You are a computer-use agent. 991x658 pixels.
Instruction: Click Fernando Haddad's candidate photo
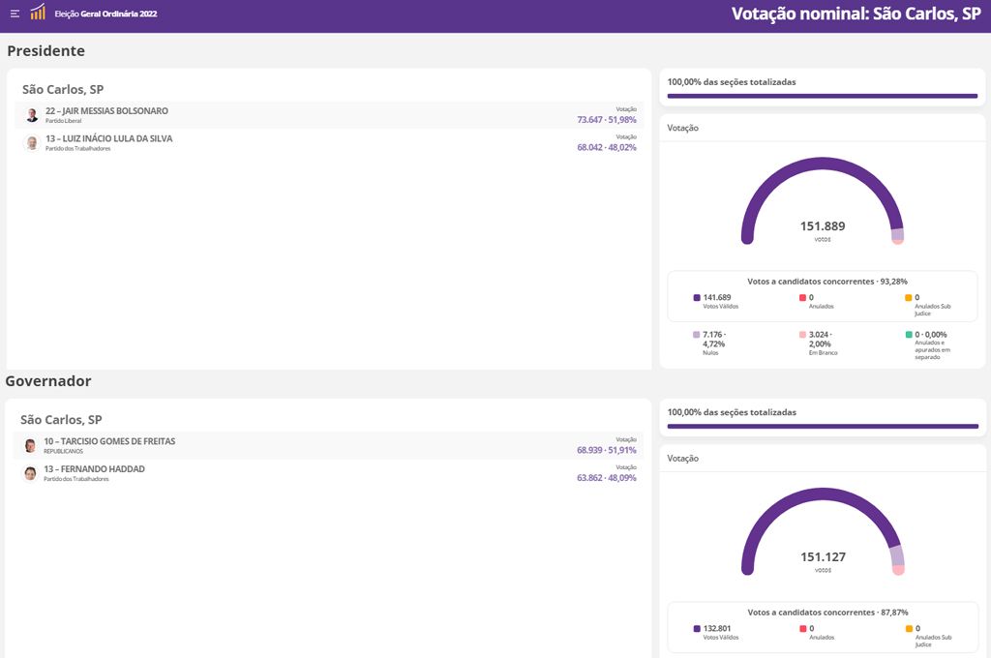pyautogui.click(x=30, y=473)
